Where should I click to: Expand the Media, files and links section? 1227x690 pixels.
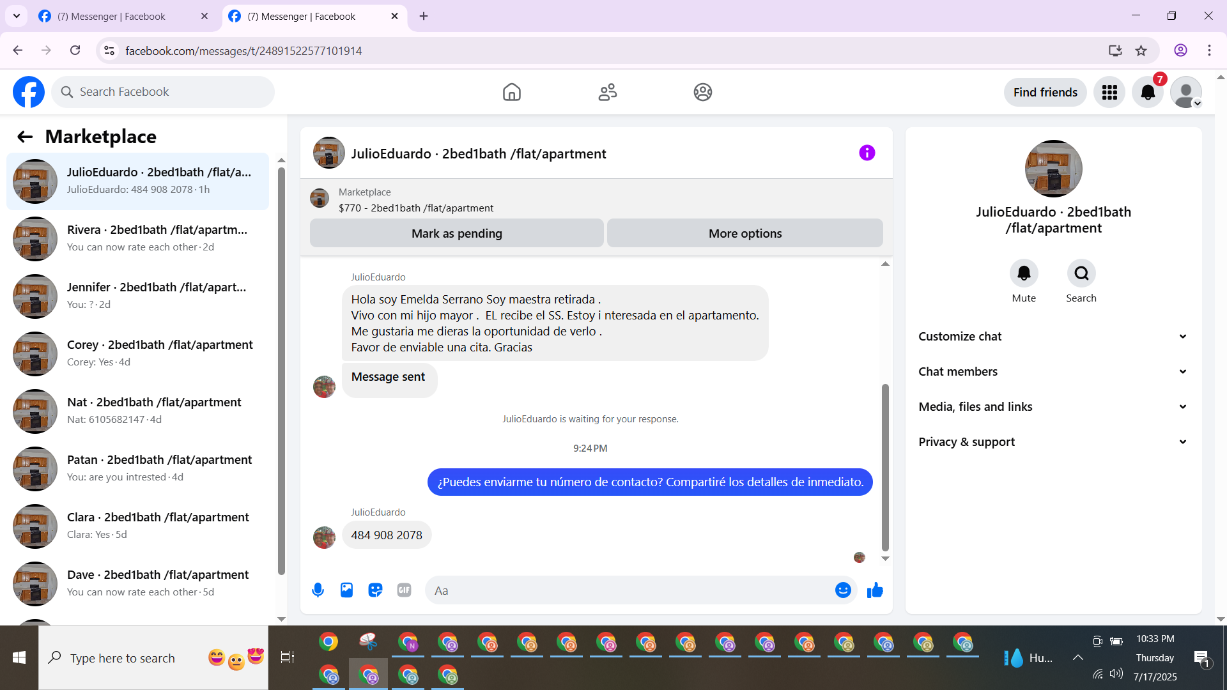(1053, 407)
